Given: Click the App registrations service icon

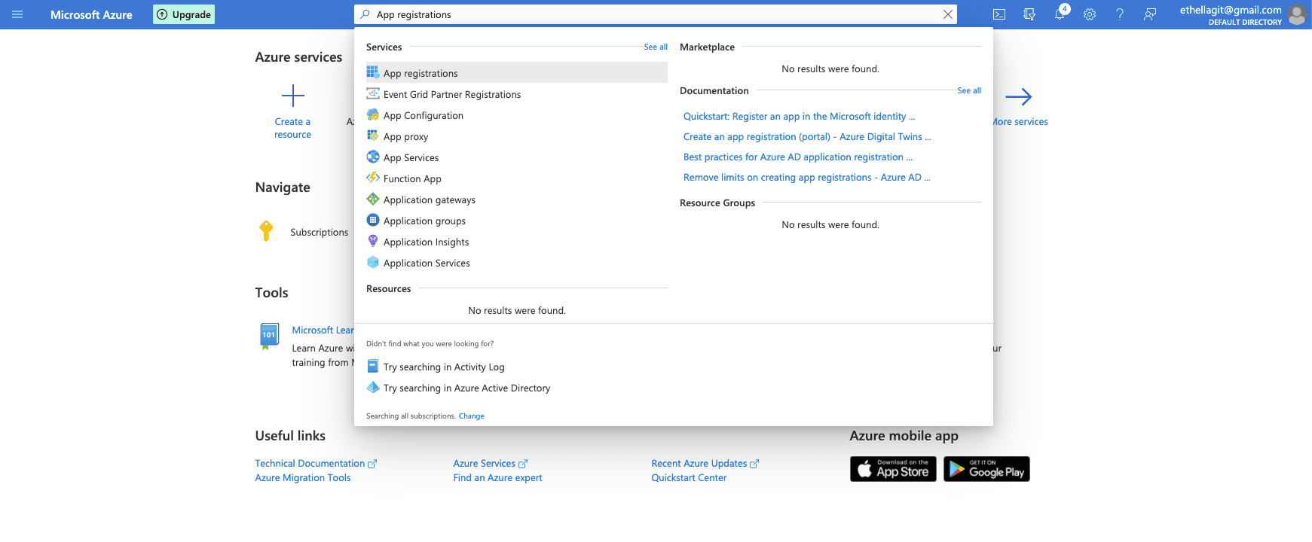Looking at the screenshot, I should tap(372, 72).
